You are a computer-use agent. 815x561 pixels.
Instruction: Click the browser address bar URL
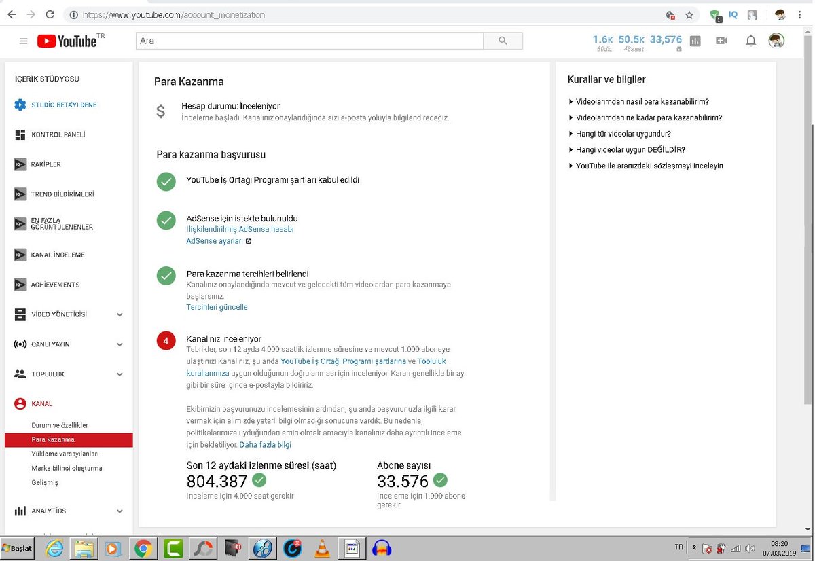[174, 14]
